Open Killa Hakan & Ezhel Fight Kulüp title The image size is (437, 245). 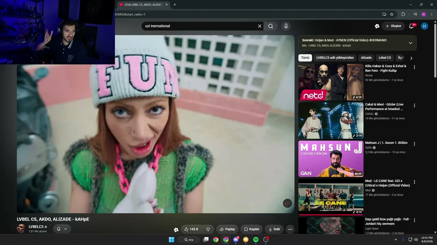pos(386,68)
